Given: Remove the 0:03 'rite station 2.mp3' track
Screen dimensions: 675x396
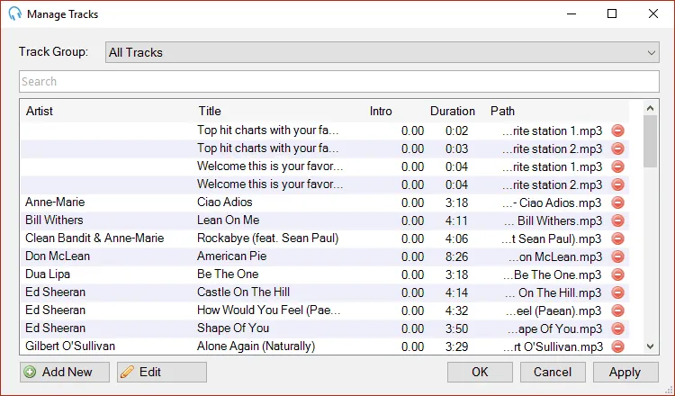Looking at the screenshot, I should [x=617, y=148].
